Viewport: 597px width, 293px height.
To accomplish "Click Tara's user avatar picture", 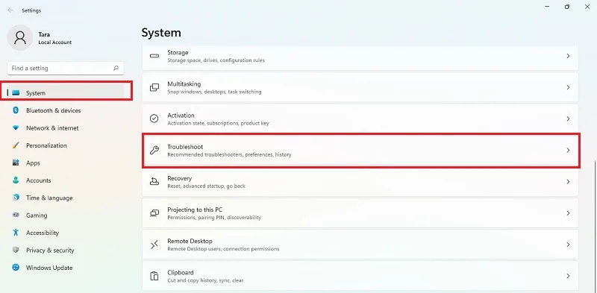I will (x=20, y=38).
